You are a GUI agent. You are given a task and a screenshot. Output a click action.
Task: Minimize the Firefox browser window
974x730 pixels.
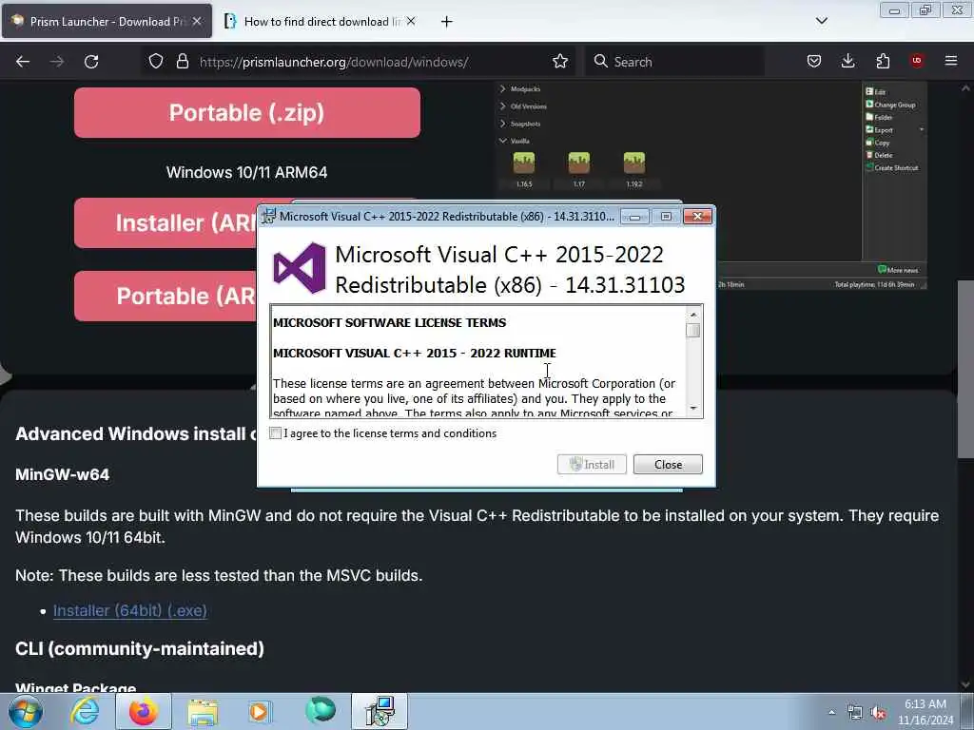coord(894,10)
